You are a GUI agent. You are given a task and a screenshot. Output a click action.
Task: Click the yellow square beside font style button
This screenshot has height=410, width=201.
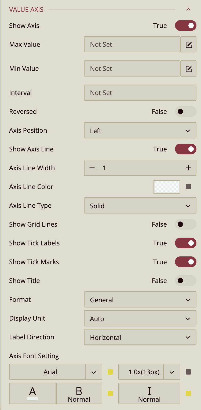[x=188, y=394]
